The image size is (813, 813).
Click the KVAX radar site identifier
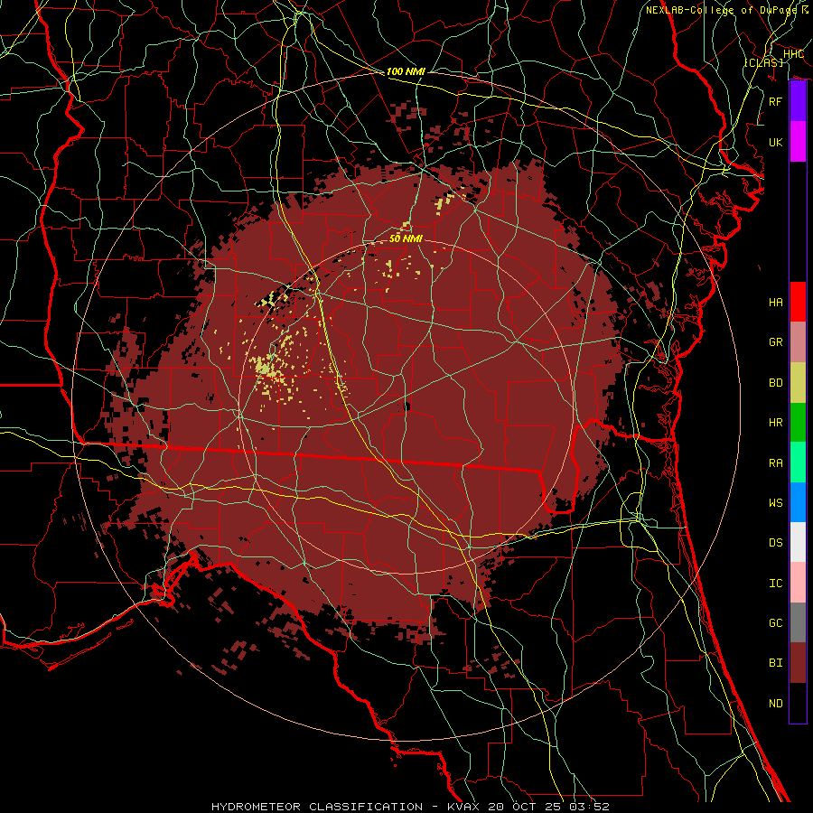coord(463,807)
